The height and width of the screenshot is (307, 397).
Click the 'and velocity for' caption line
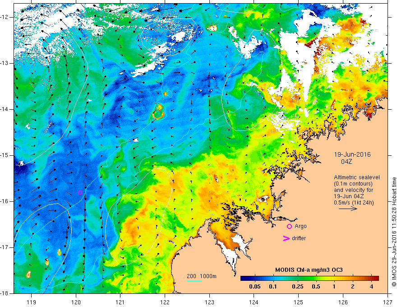[353, 190]
